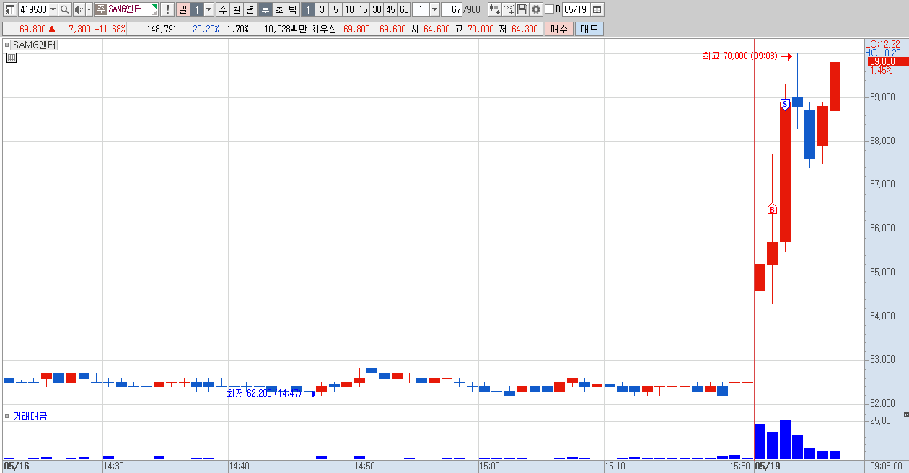
Task: Expand the daily period count dropdown
Action: point(209,9)
